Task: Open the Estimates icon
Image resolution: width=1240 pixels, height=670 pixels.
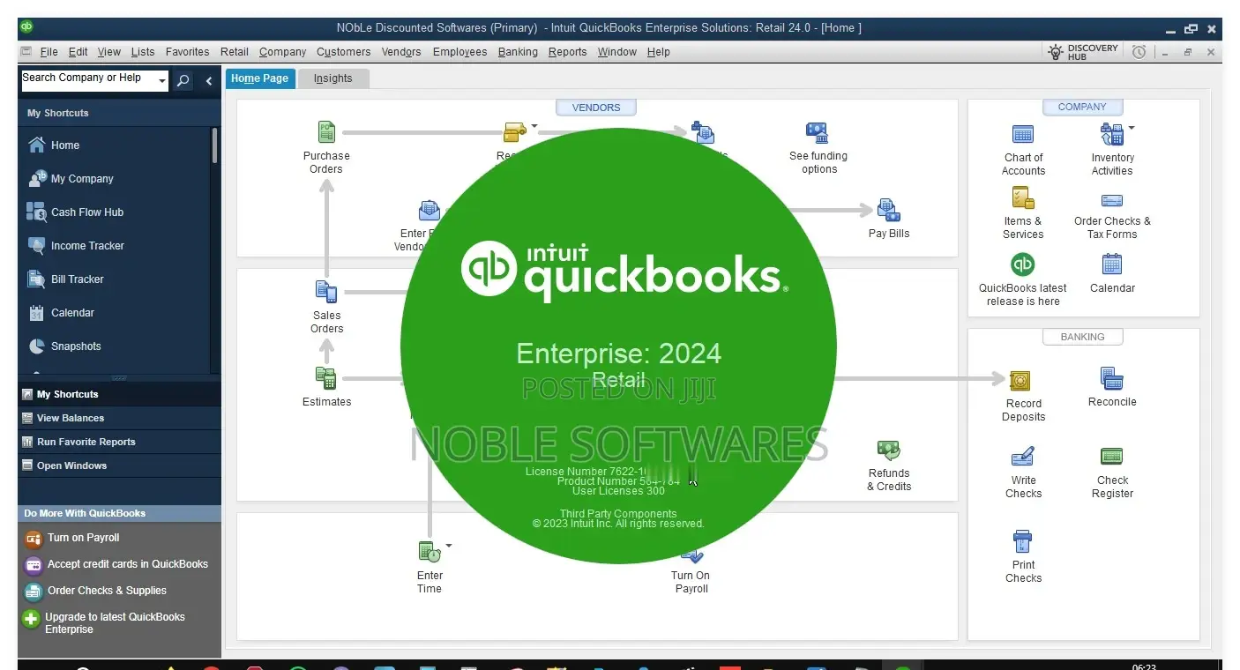Action: point(326,378)
